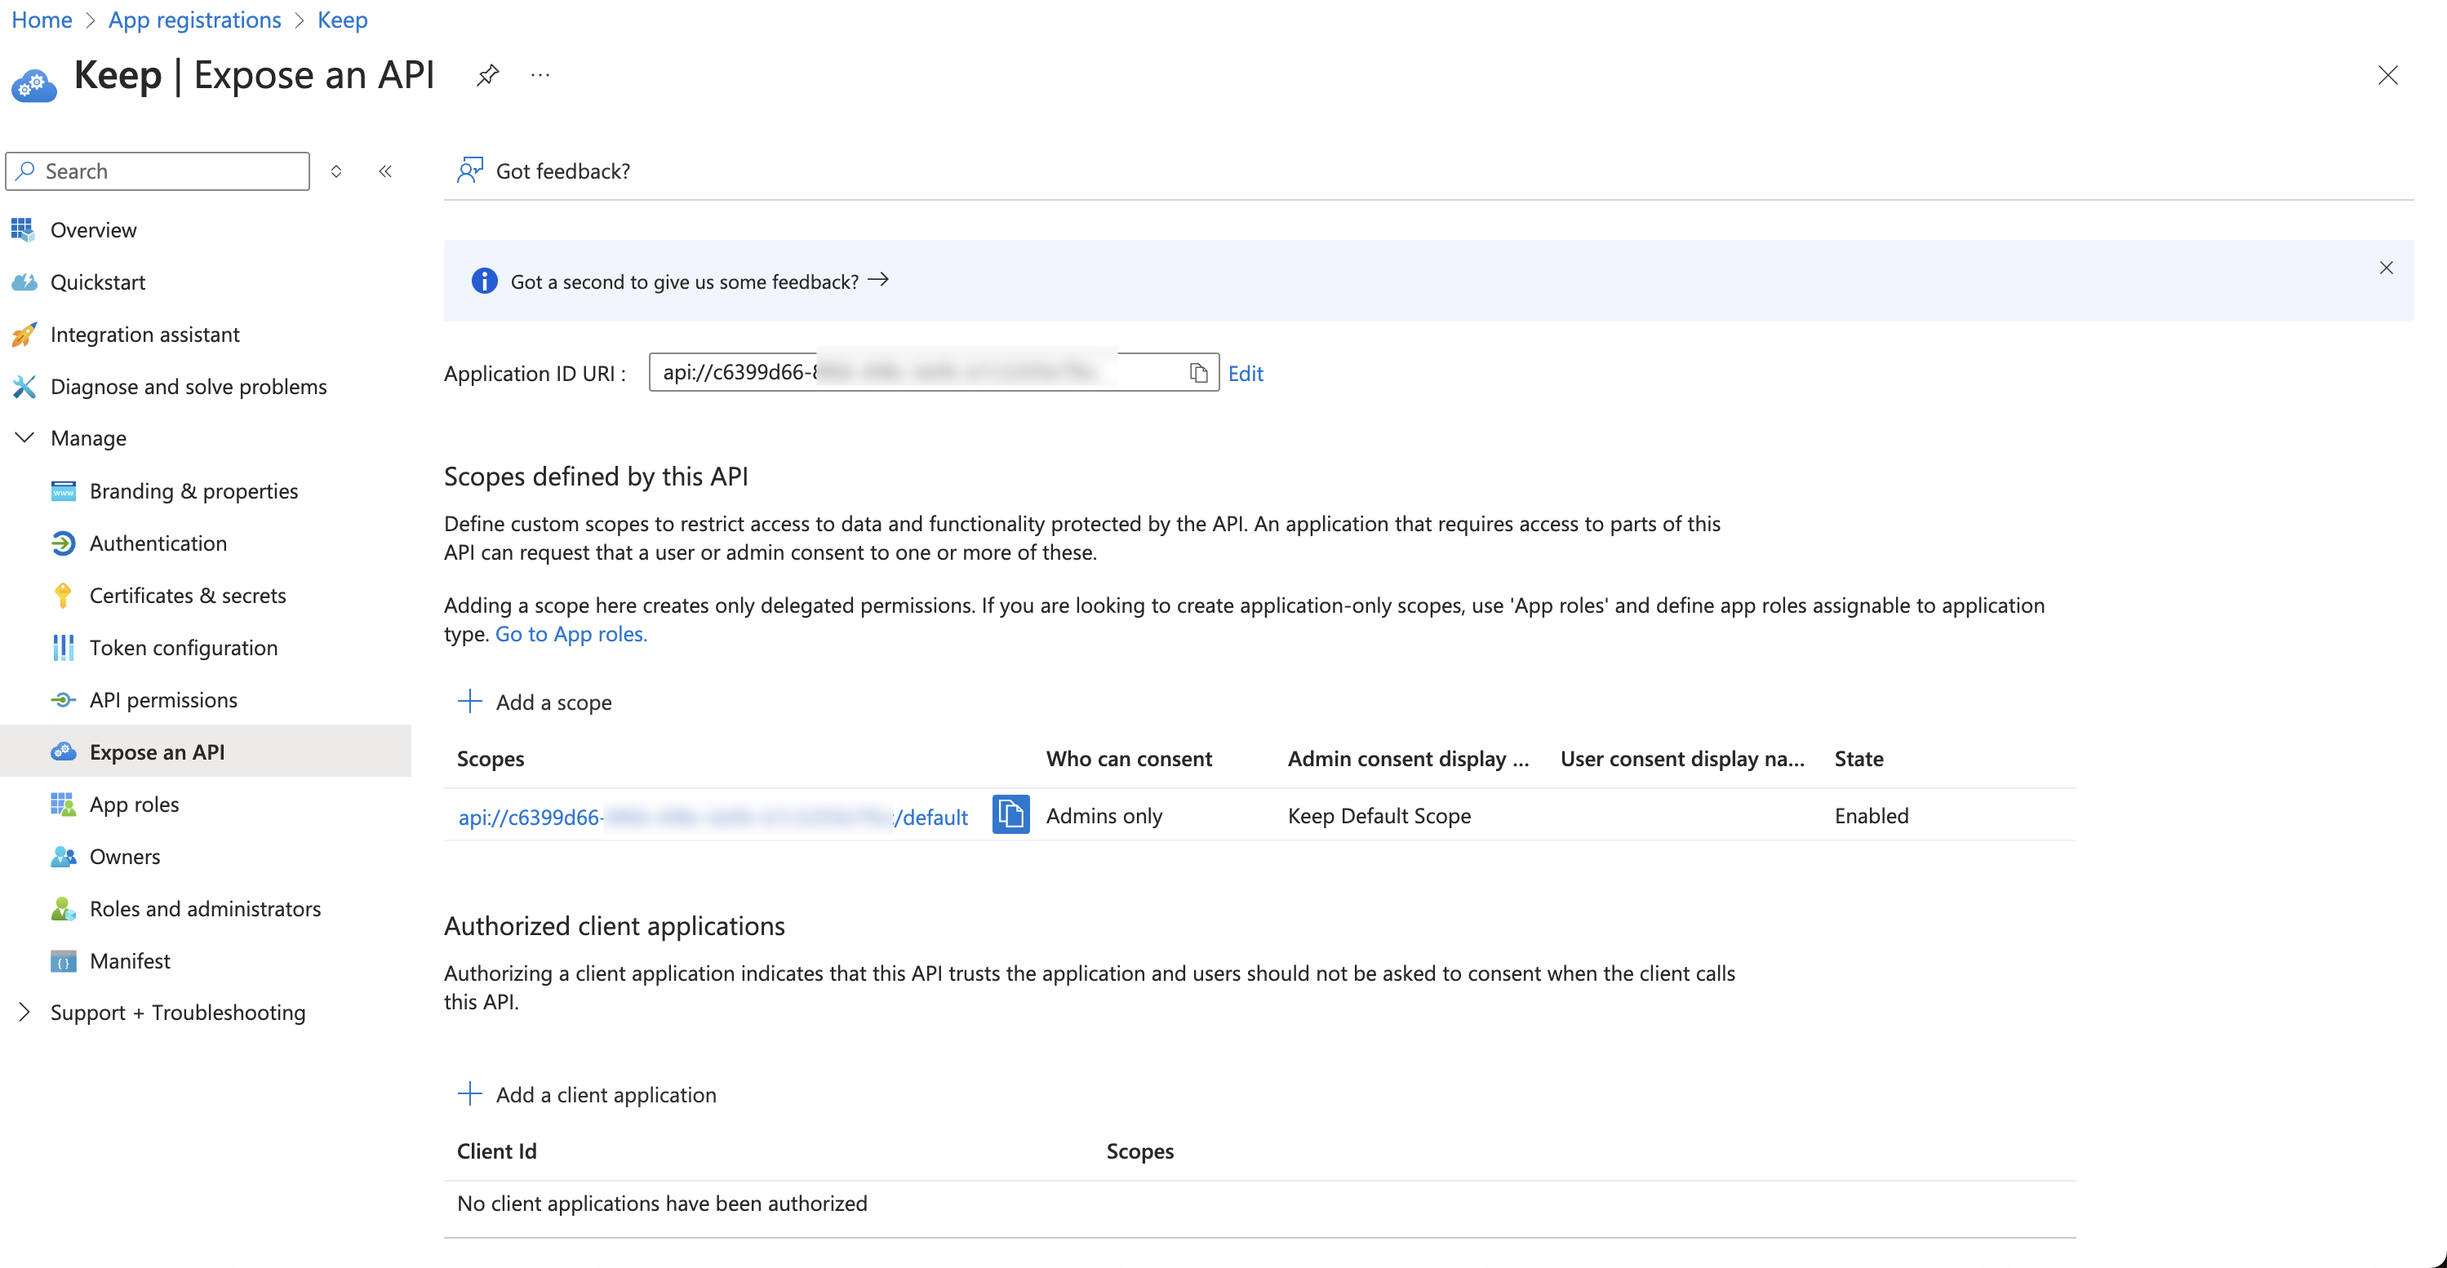This screenshot has width=2447, height=1268.
Task: Click the Scopes column header
Action: [x=491, y=758]
